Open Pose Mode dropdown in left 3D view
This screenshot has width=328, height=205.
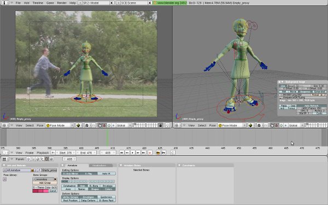[60, 125]
